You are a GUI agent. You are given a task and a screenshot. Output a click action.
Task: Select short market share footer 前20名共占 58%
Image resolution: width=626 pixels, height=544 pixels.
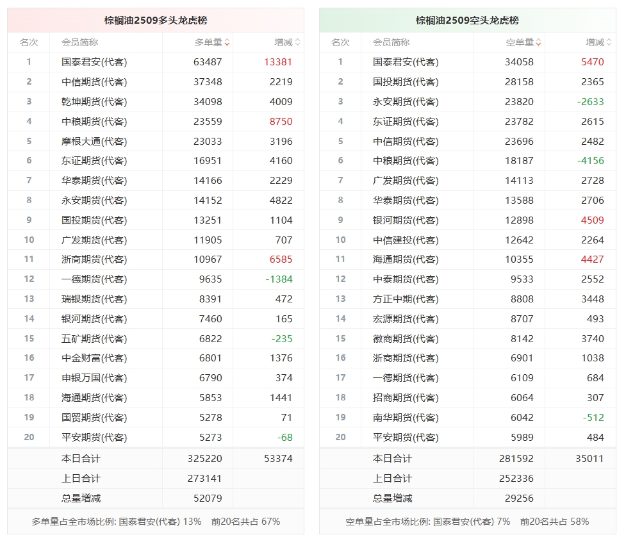[x=554, y=522]
